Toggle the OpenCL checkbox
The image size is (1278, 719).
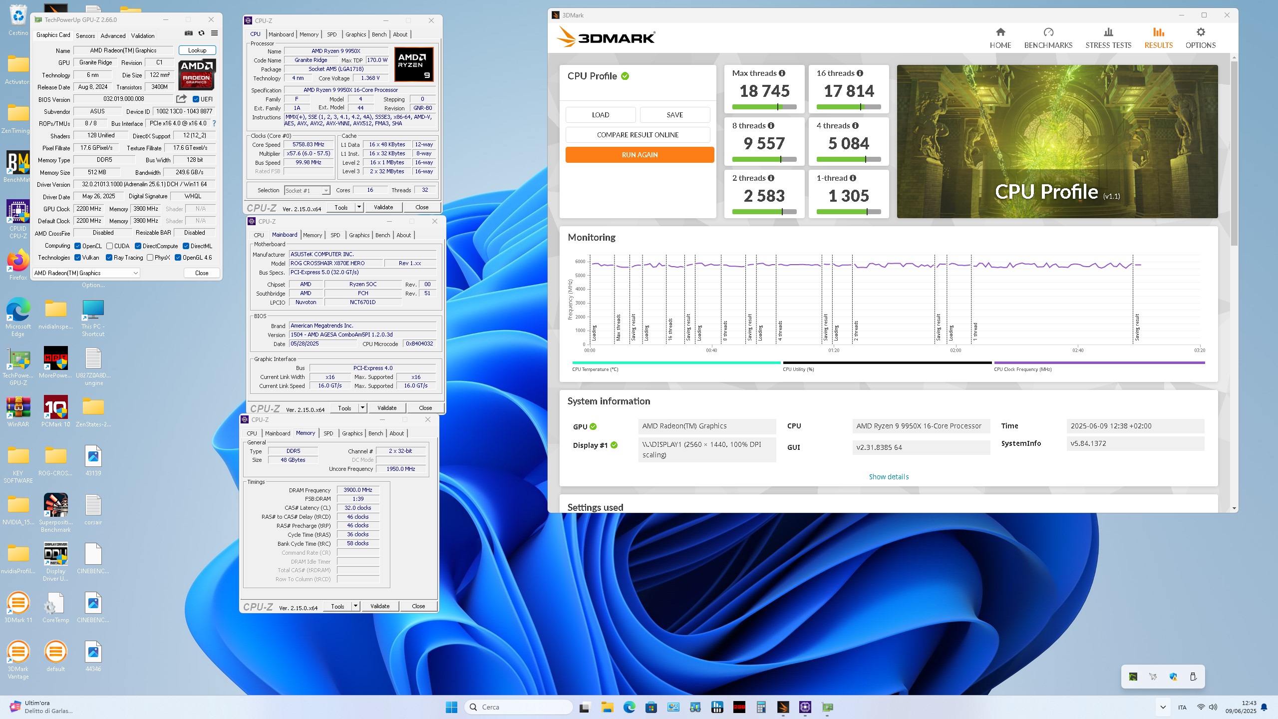[77, 246]
